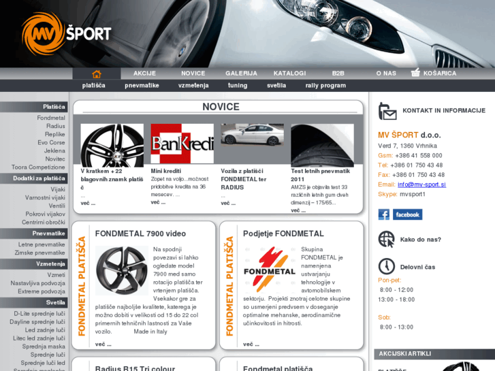Image resolution: width=495 pixels, height=371 pixels.
Task: Click the Facebook 'f' icon
Action: coord(384,214)
